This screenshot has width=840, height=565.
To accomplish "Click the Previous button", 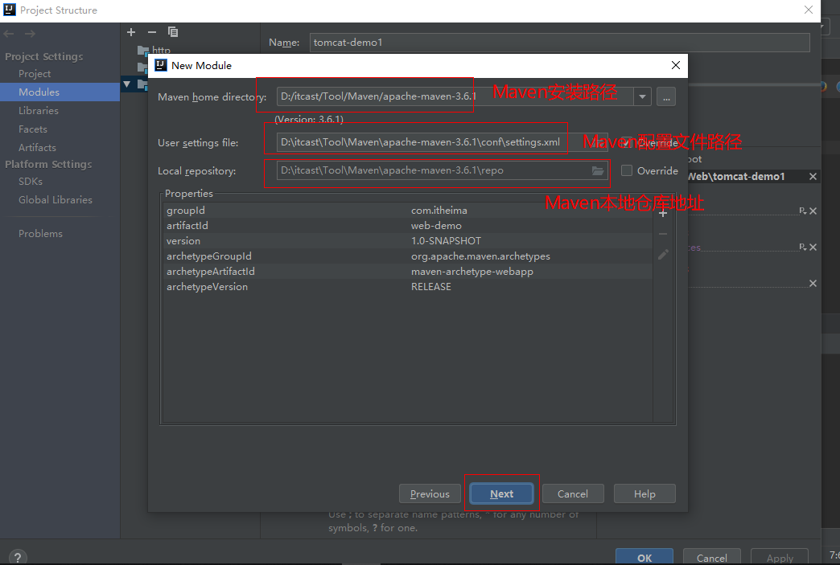I will pyautogui.click(x=430, y=493).
